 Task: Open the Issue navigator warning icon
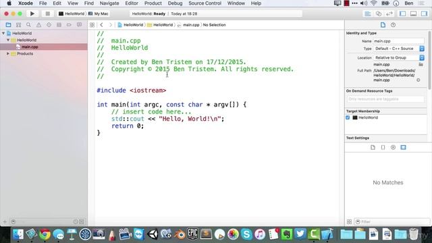tap(38, 25)
